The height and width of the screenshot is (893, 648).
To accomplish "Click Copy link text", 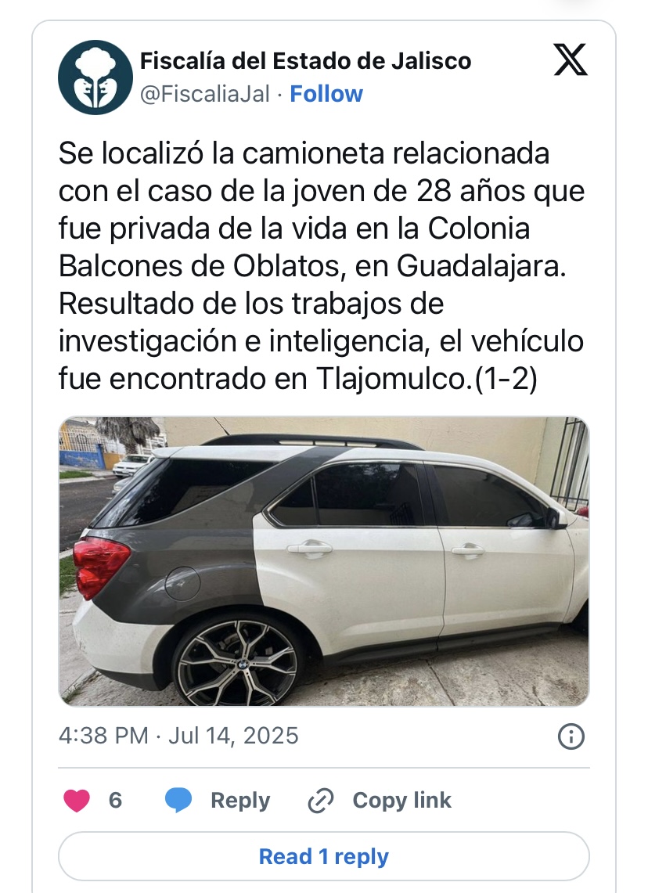I will (x=402, y=800).
